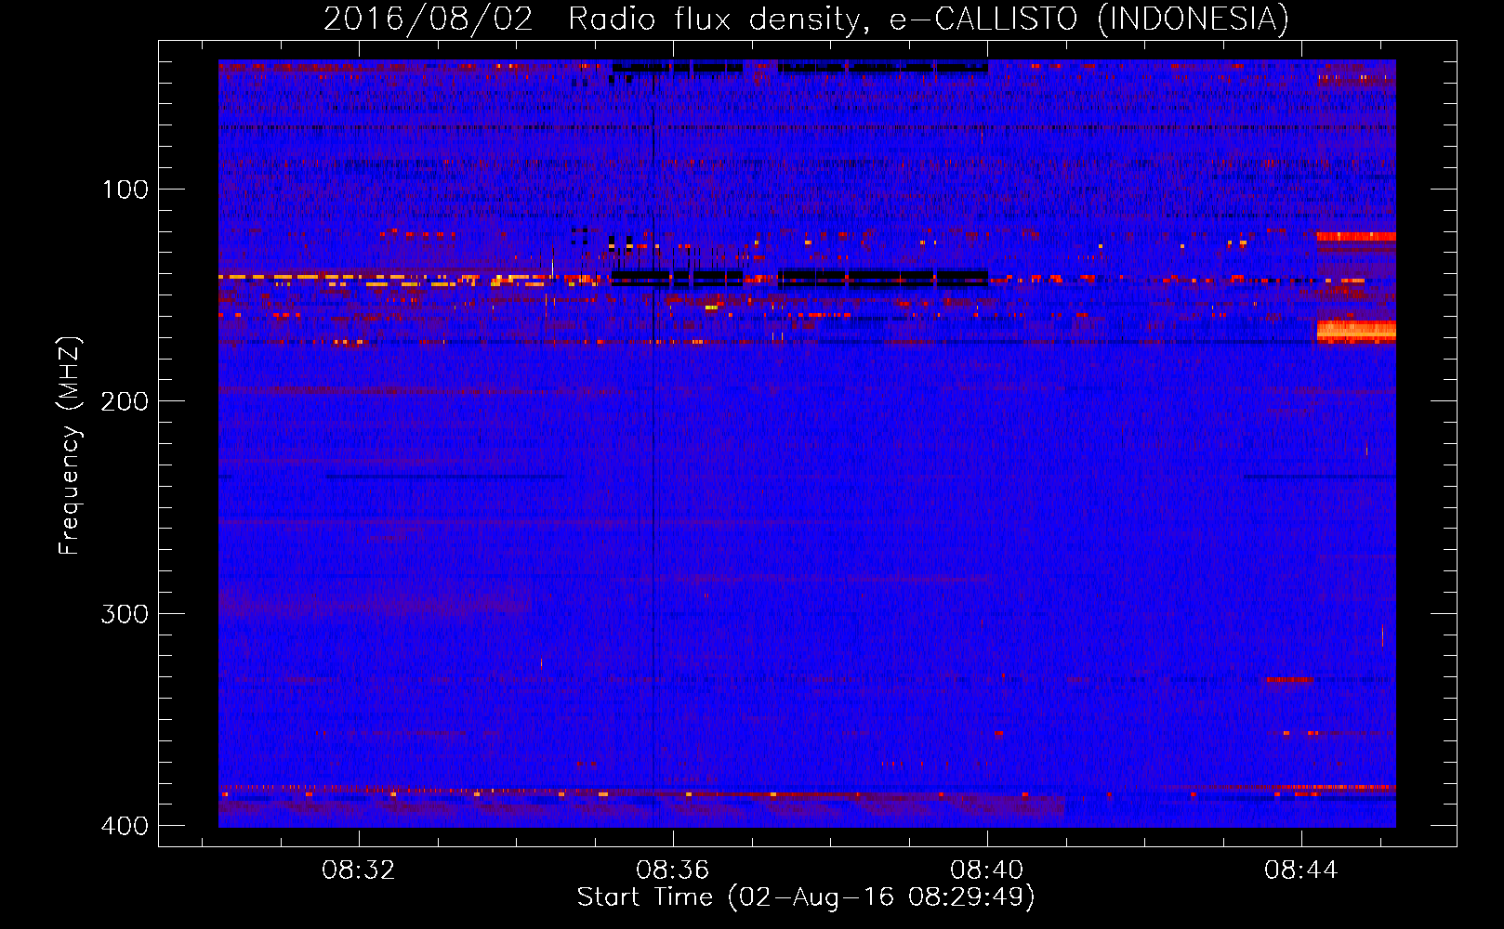The height and width of the screenshot is (929, 1504).
Task: Click the 08:36 time tick label
Action: (x=673, y=870)
